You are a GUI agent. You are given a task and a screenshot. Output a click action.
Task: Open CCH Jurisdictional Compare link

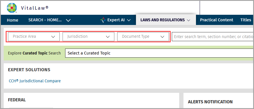click(x=35, y=81)
